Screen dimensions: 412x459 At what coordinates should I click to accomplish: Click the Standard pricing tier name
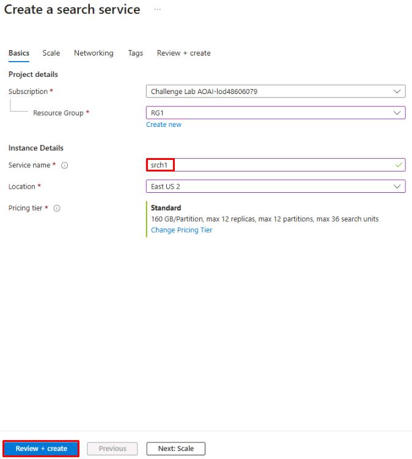point(166,208)
